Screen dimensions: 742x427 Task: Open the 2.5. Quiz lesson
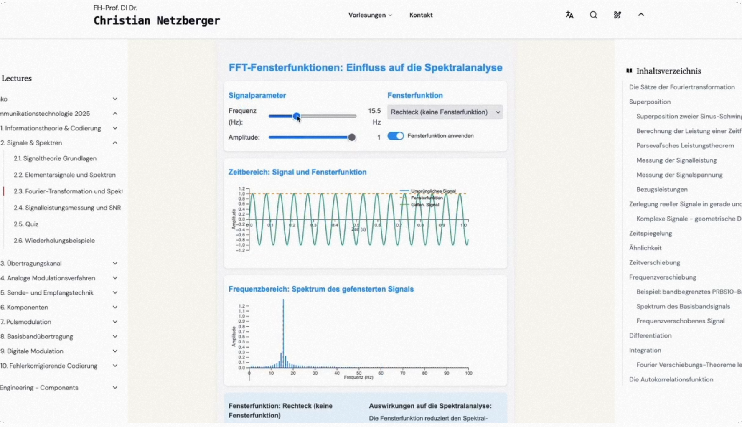coord(26,224)
